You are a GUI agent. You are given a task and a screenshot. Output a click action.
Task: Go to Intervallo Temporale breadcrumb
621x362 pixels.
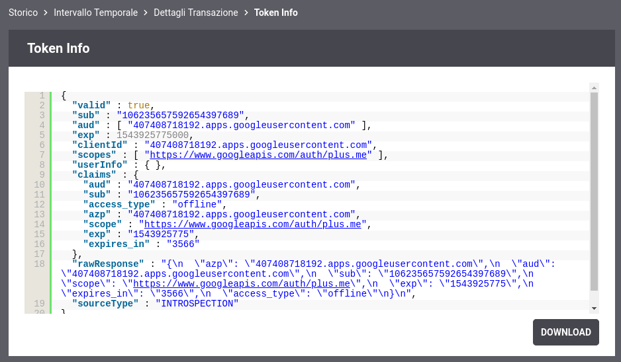(95, 13)
